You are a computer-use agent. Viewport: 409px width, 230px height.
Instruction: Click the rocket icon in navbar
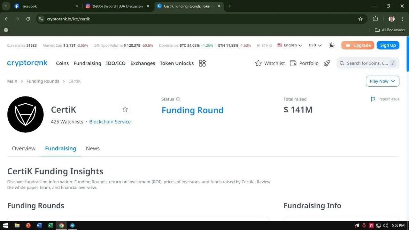pos(327,63)
